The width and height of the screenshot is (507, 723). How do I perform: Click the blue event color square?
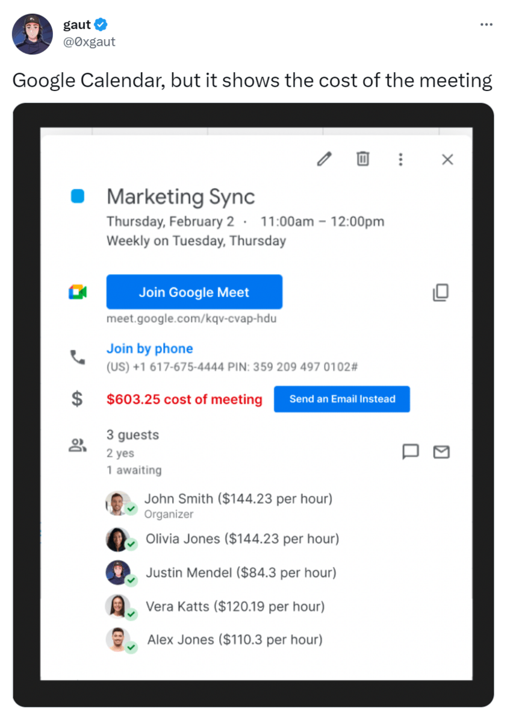coord(78,196)
